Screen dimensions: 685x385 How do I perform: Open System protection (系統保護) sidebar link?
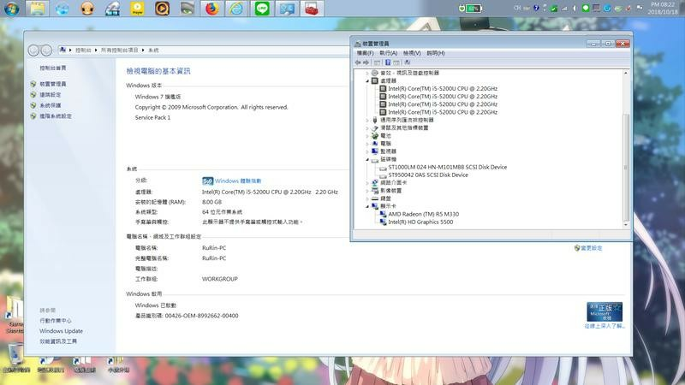51,105
